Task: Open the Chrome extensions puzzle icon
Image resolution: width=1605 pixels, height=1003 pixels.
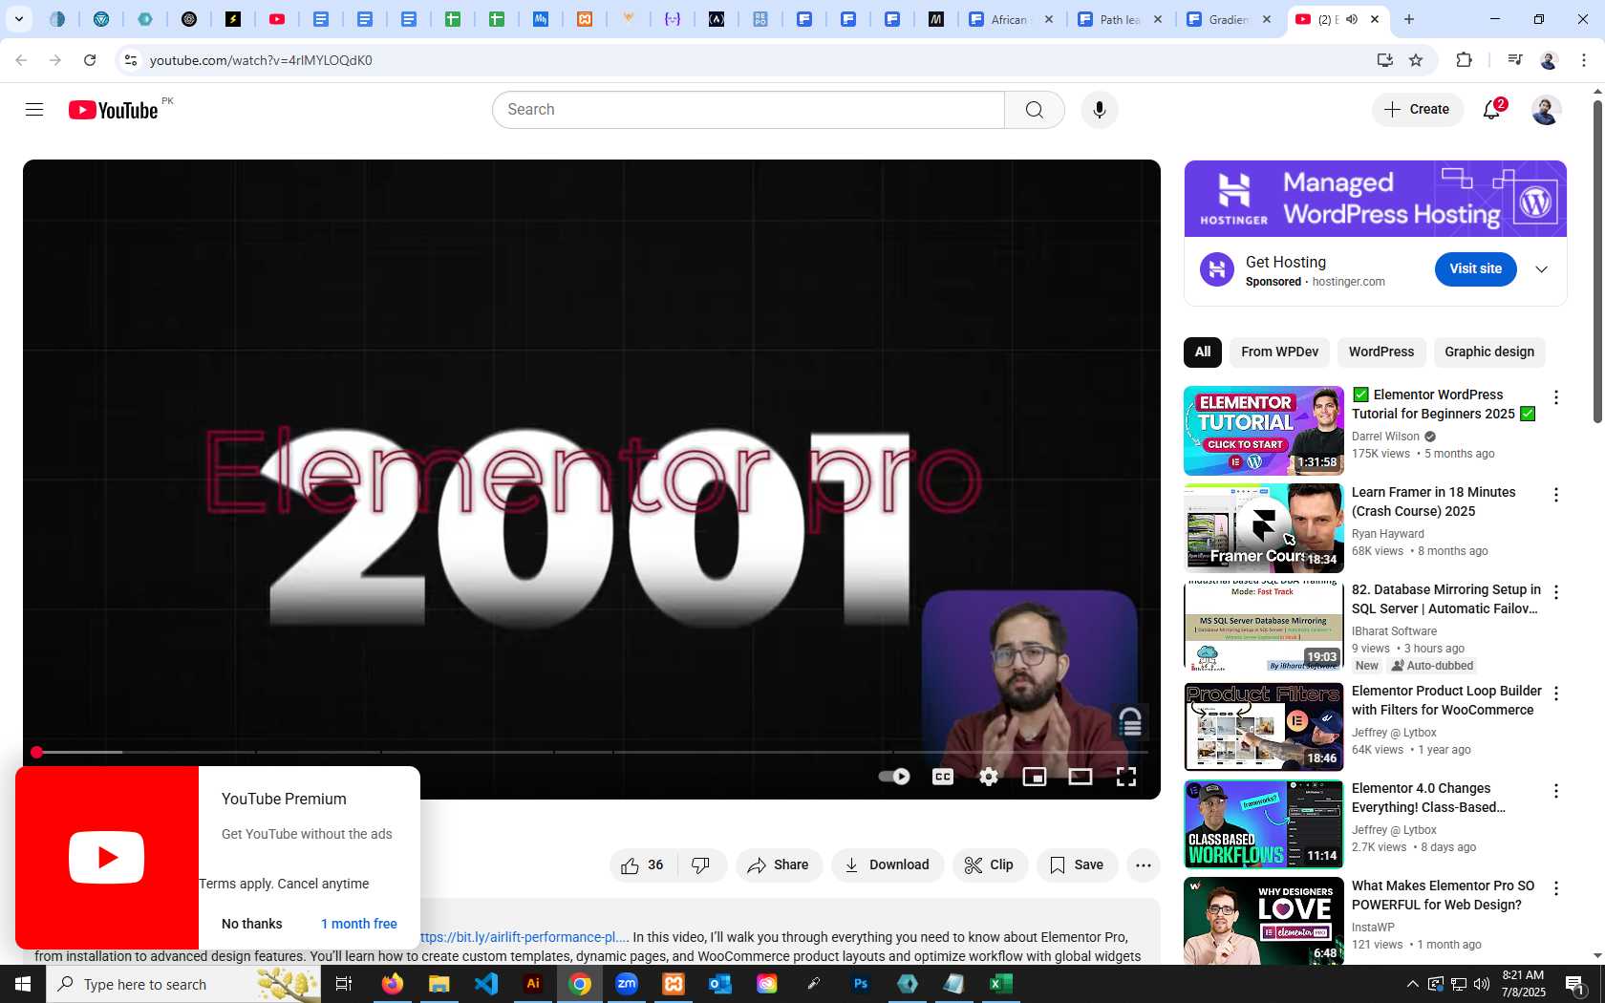Action: (x=1464, y=60)
